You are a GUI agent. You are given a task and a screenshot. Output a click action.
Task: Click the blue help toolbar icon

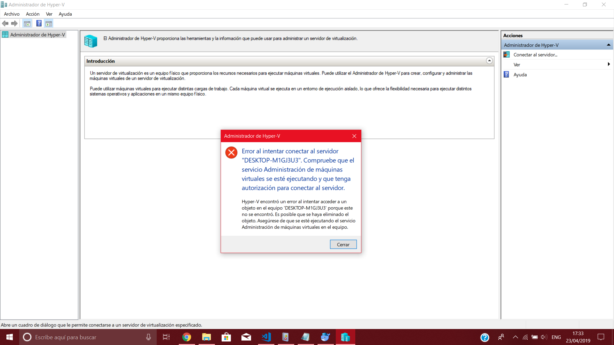(39, 23)
